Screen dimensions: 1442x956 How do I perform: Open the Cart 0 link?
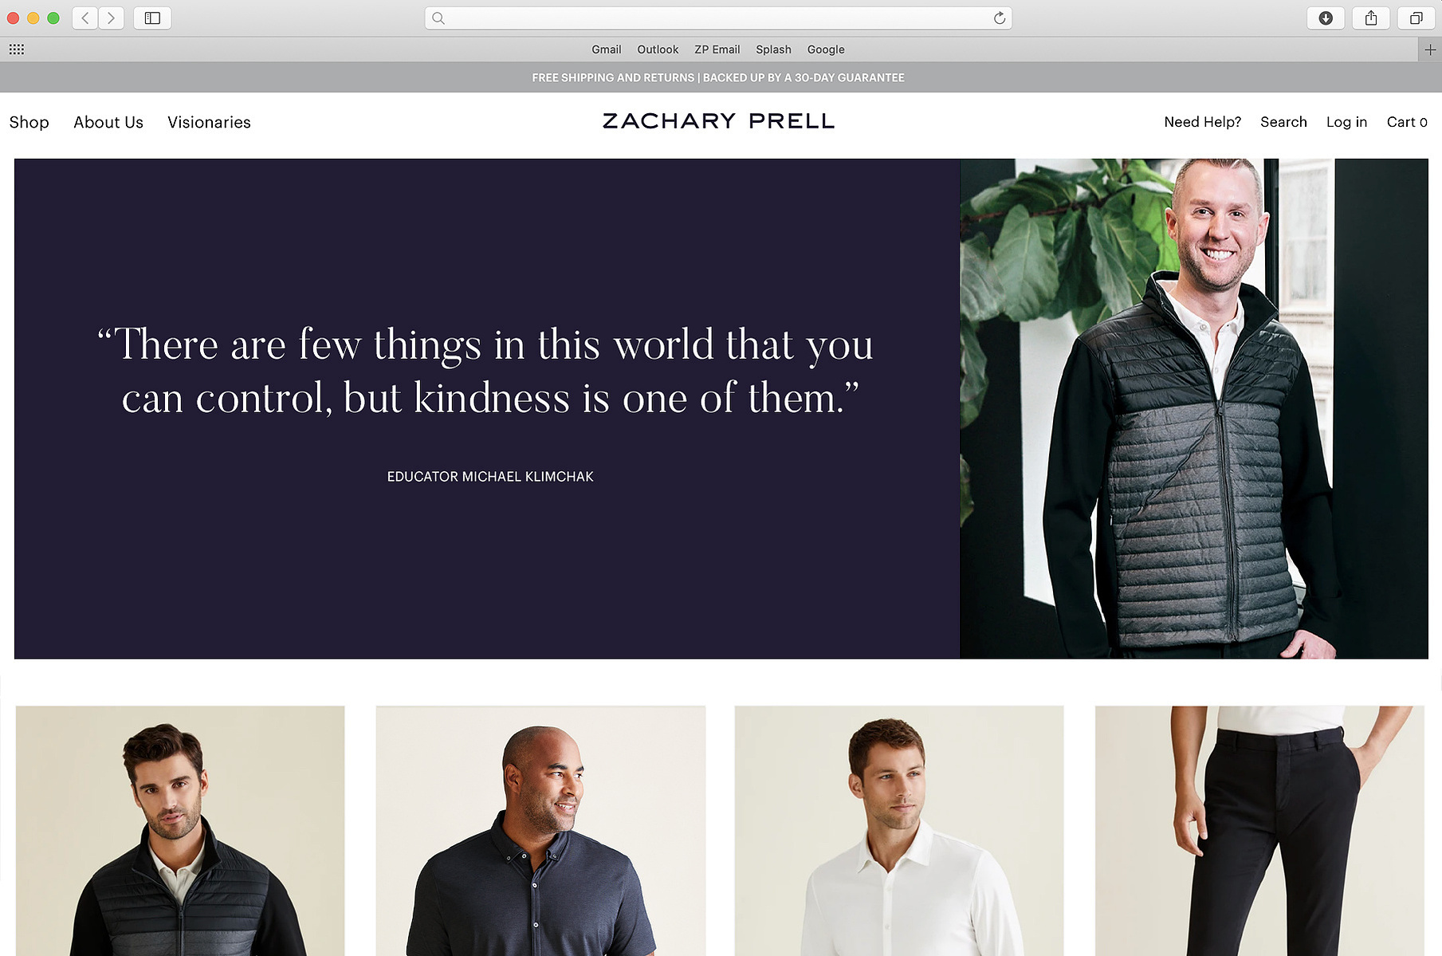1407,122
